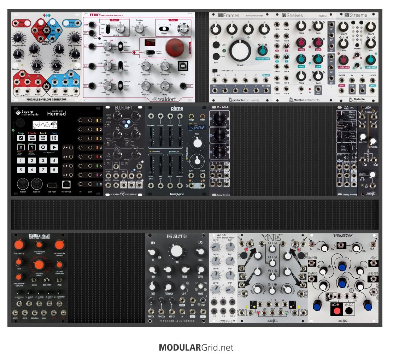Tap the Hermod Effects wave-icon button

[32, 138]
